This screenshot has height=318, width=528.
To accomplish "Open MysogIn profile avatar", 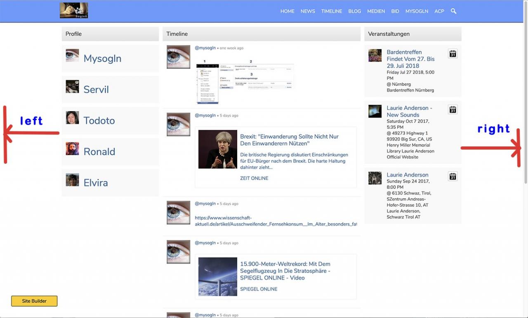I will tap(72, 56).
